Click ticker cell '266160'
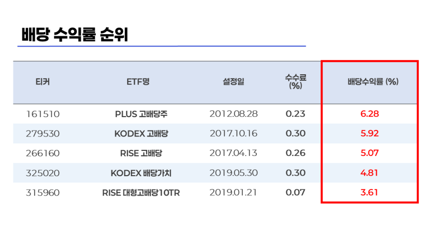Image resolution: width=433 pixels, height=243 pixels. tap(43, 153)
